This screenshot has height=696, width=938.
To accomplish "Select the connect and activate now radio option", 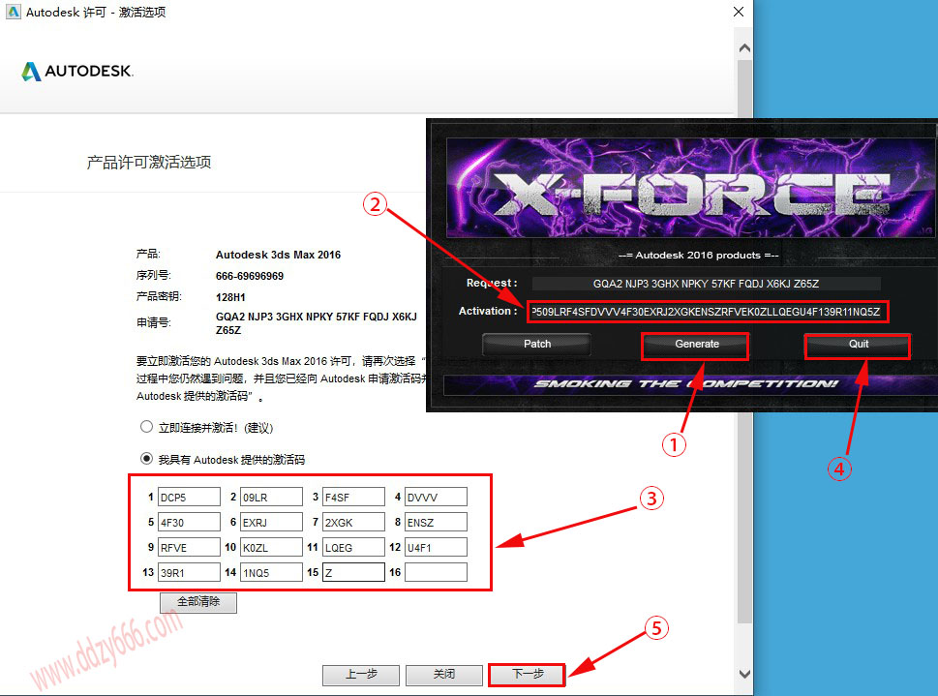I will 146,427.
